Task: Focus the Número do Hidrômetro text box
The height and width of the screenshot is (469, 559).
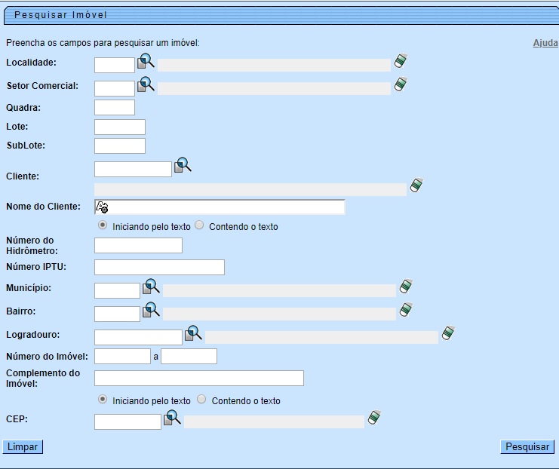Action: [138, 246]
